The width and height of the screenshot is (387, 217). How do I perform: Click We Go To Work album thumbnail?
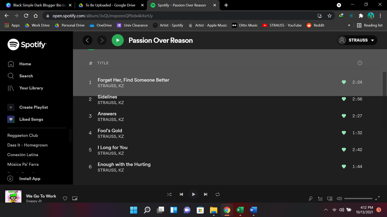(13, 196)
